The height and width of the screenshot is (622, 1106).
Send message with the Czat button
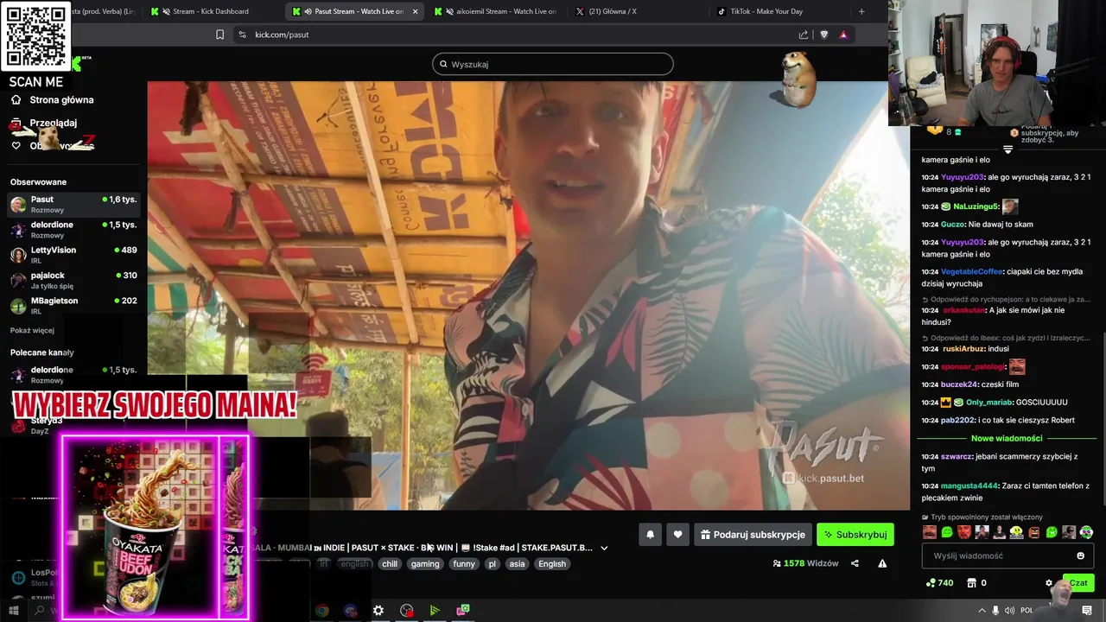[1077, 583]
